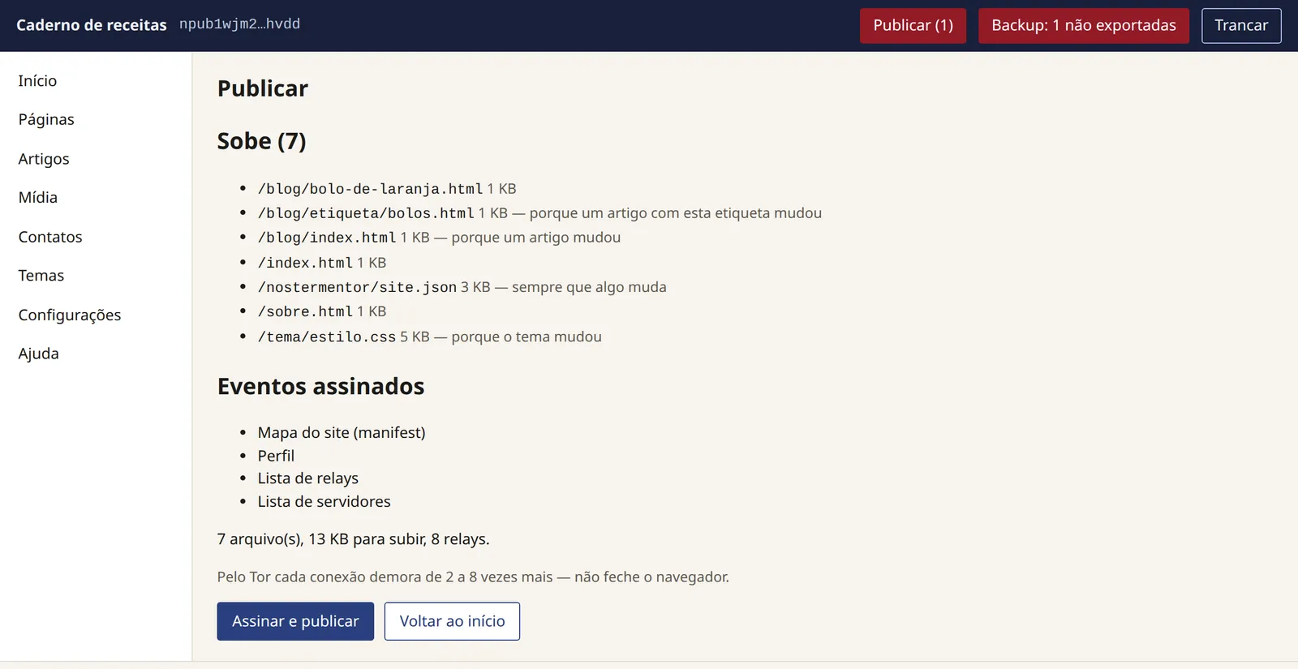Open the Artigos section
Screen dimensions: 1298x669
tap(44, 159)
